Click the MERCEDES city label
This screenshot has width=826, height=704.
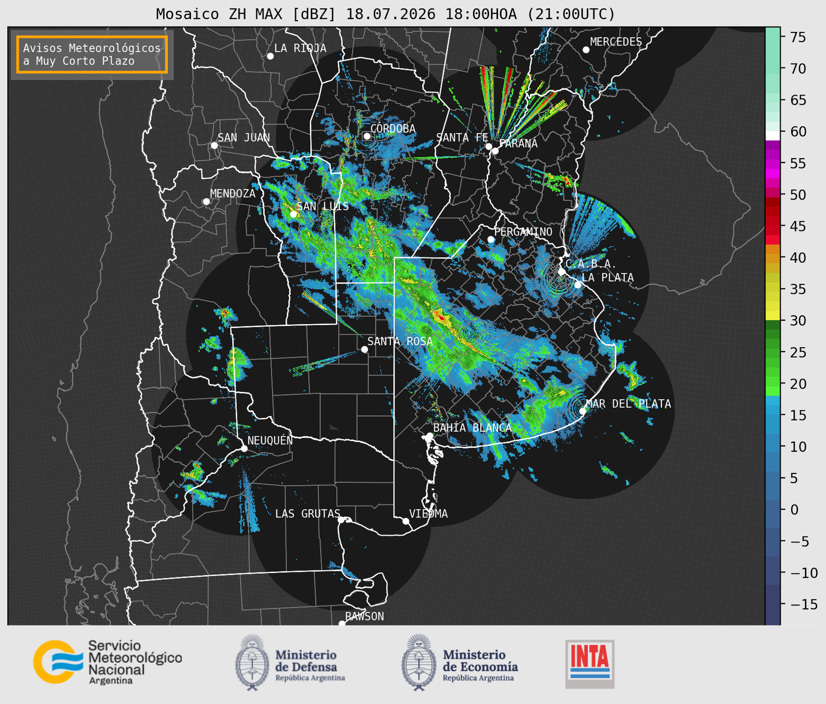tap(616, 42)
